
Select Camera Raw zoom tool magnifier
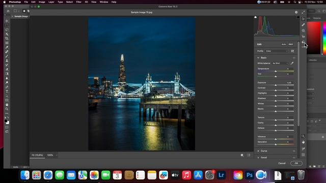coord(303,136)
